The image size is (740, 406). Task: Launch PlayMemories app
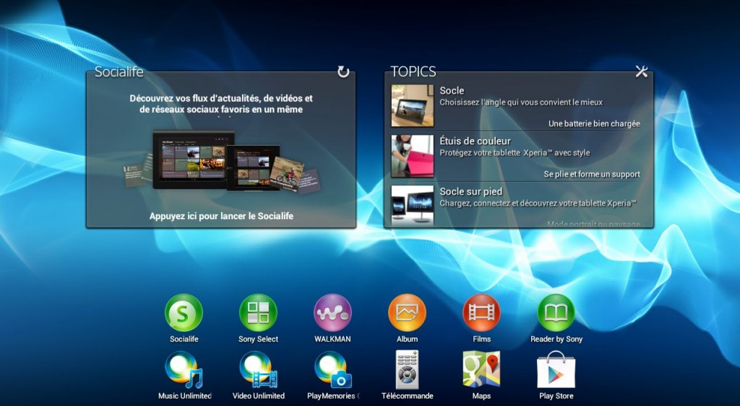click(x=332, y=370)
